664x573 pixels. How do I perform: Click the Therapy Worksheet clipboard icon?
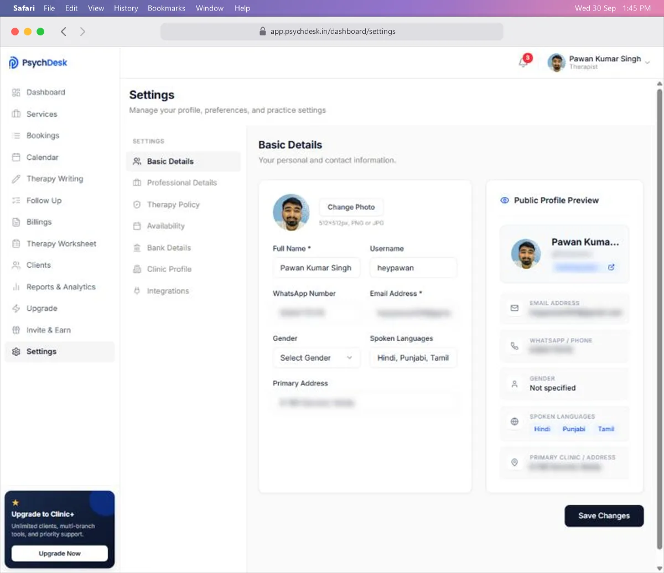(x=16, y=243)
